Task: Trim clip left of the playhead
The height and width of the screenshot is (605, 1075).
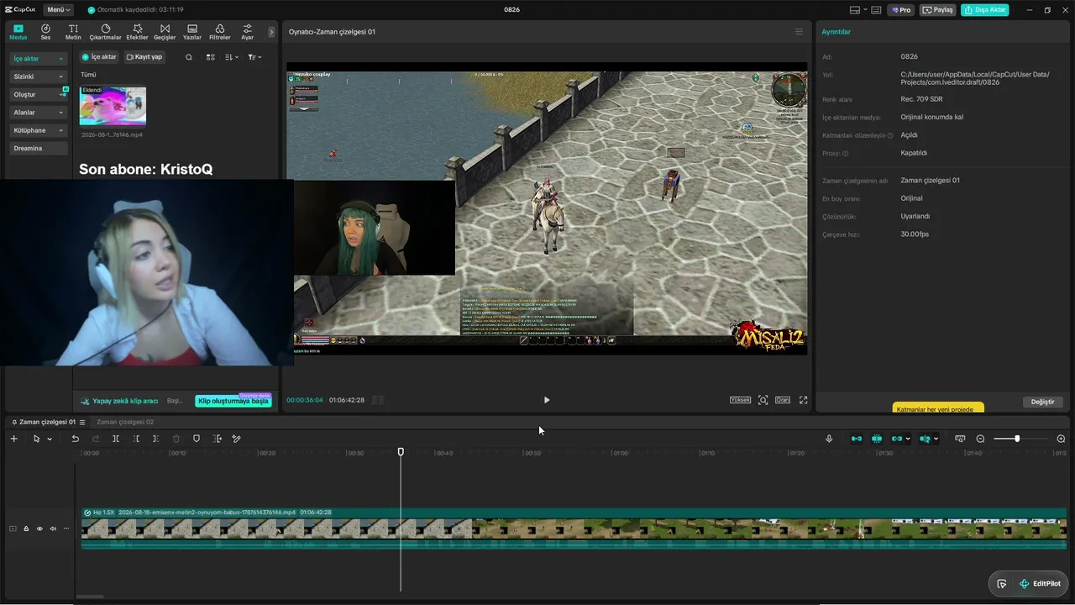Action: coord(136,439)
